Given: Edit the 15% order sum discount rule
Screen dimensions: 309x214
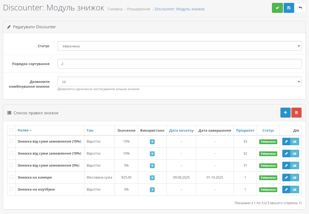Looking at the screenshot, I should click(x=286, y=142).
